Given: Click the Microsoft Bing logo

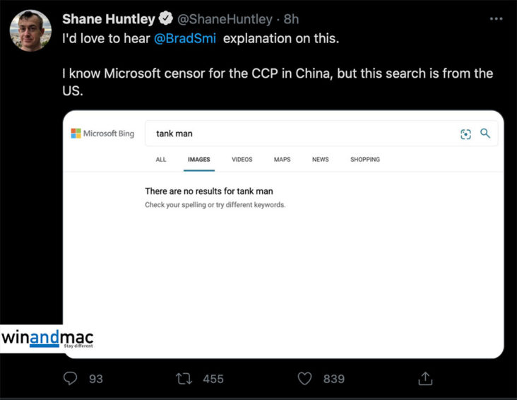Looking at the screenshot, I should click(102, 134).
